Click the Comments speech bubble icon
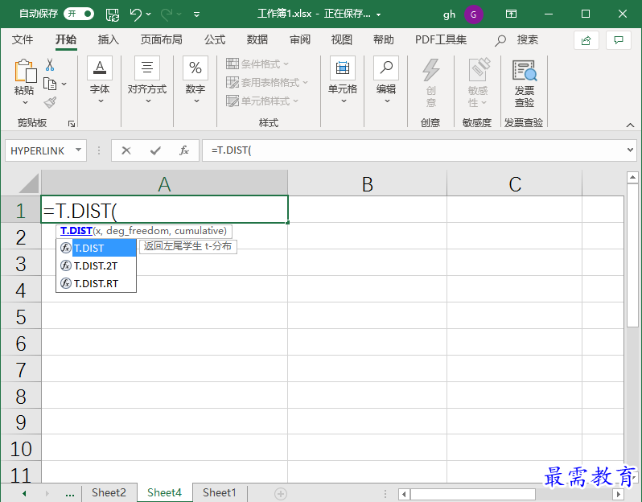Image resolution: width=642 pixels, height=502 pixels. click(x=618, y=40)
